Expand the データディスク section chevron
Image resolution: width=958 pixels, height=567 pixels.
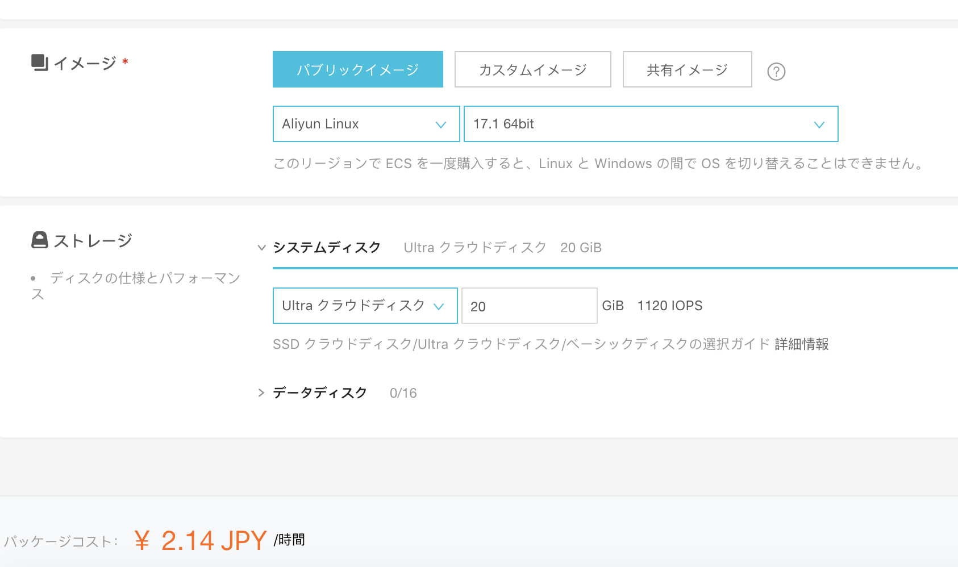(x=261, y=393)
